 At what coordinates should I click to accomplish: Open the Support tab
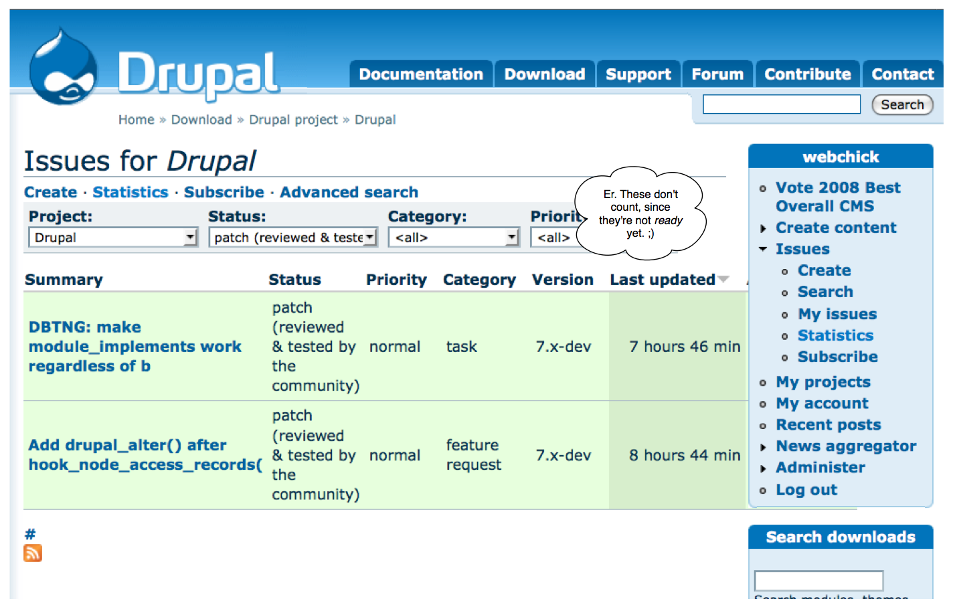coord(638,74)
